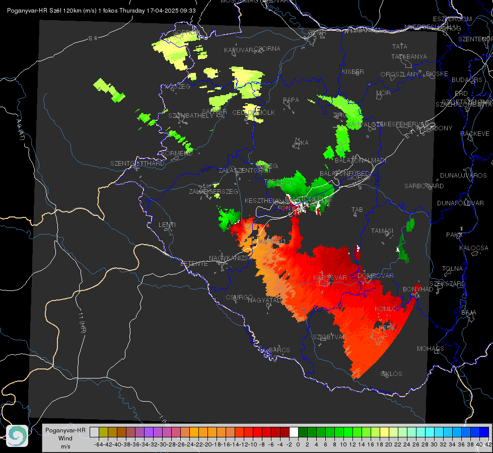Screen dimensions: 493x453
Task: Click the TAB city label
Action: 357,210
